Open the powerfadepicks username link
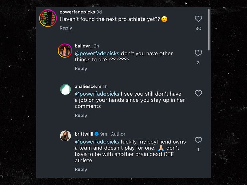Screen dimensions: 247x185 pos(77,12)
